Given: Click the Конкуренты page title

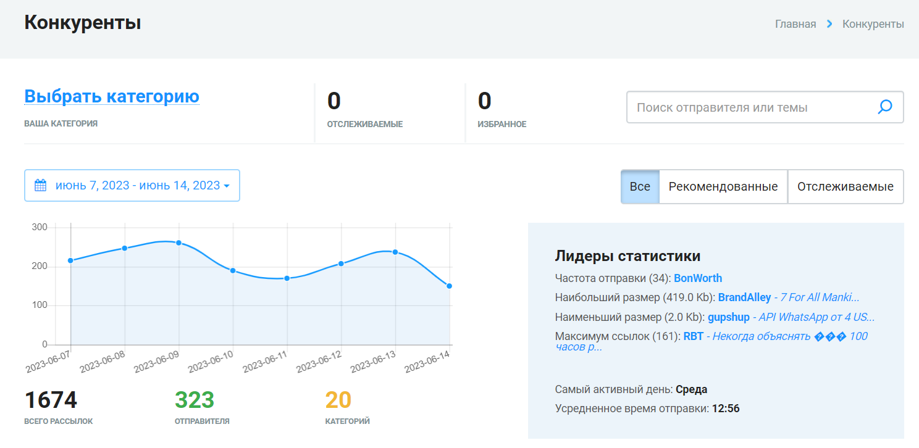Looking at the screenshot, I should (83, 23).
